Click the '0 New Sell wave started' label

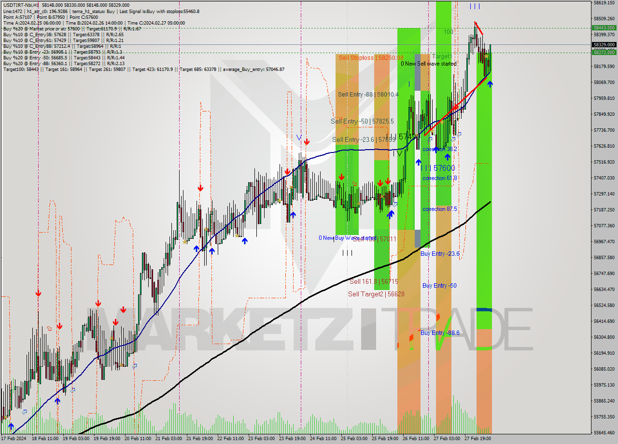[428, 63]
